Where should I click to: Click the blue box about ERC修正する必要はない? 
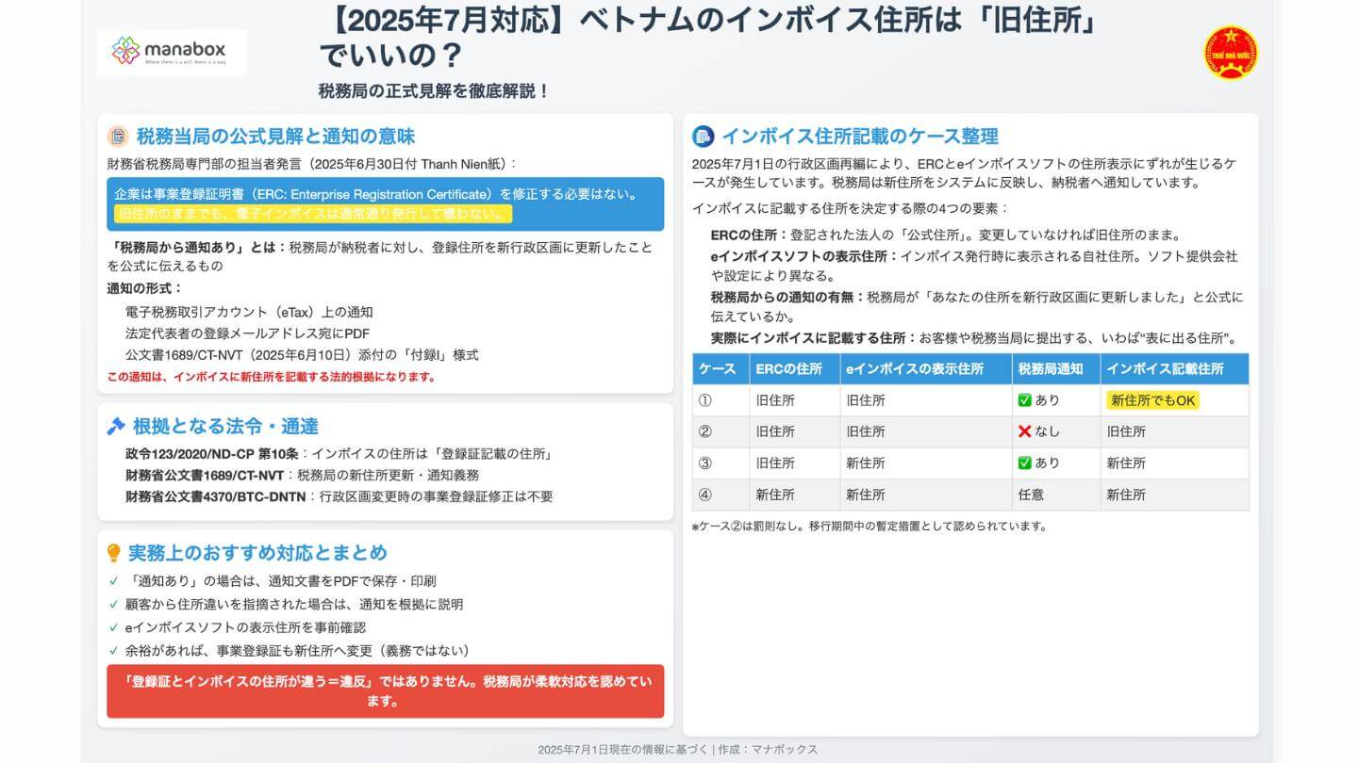385,203
